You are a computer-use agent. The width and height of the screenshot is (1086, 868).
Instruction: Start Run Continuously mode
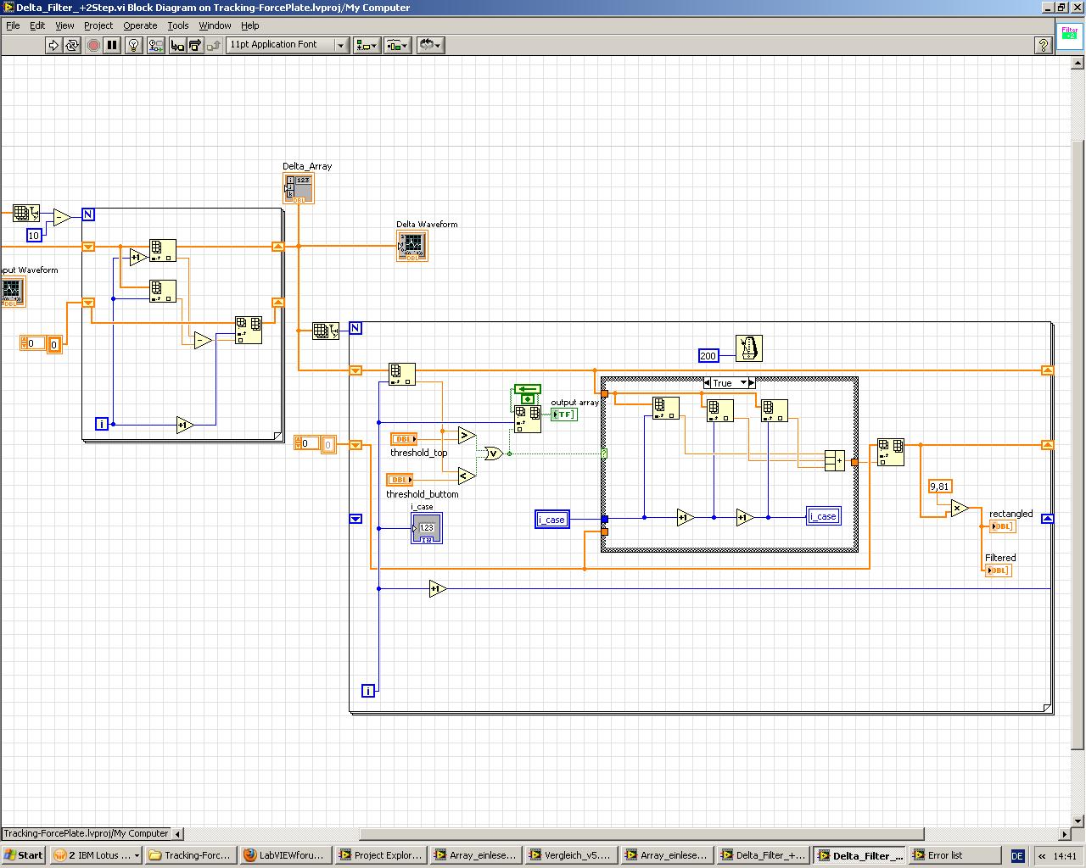tap(72, 45)
